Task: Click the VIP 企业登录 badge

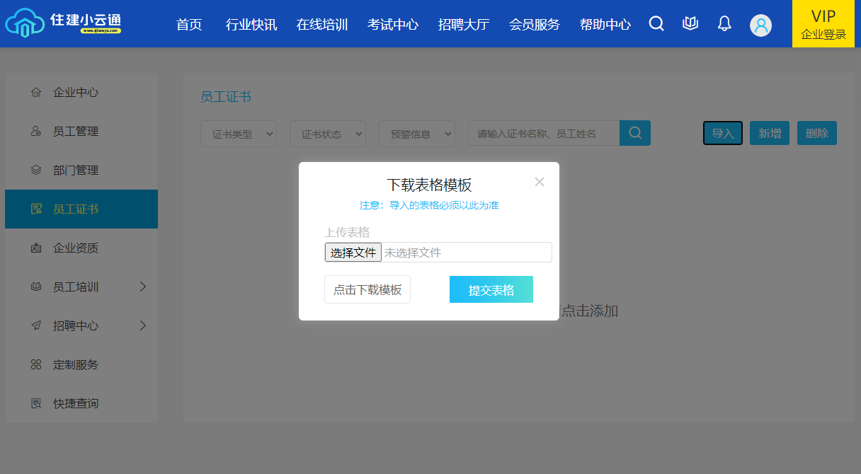Action: pos(823,24)
